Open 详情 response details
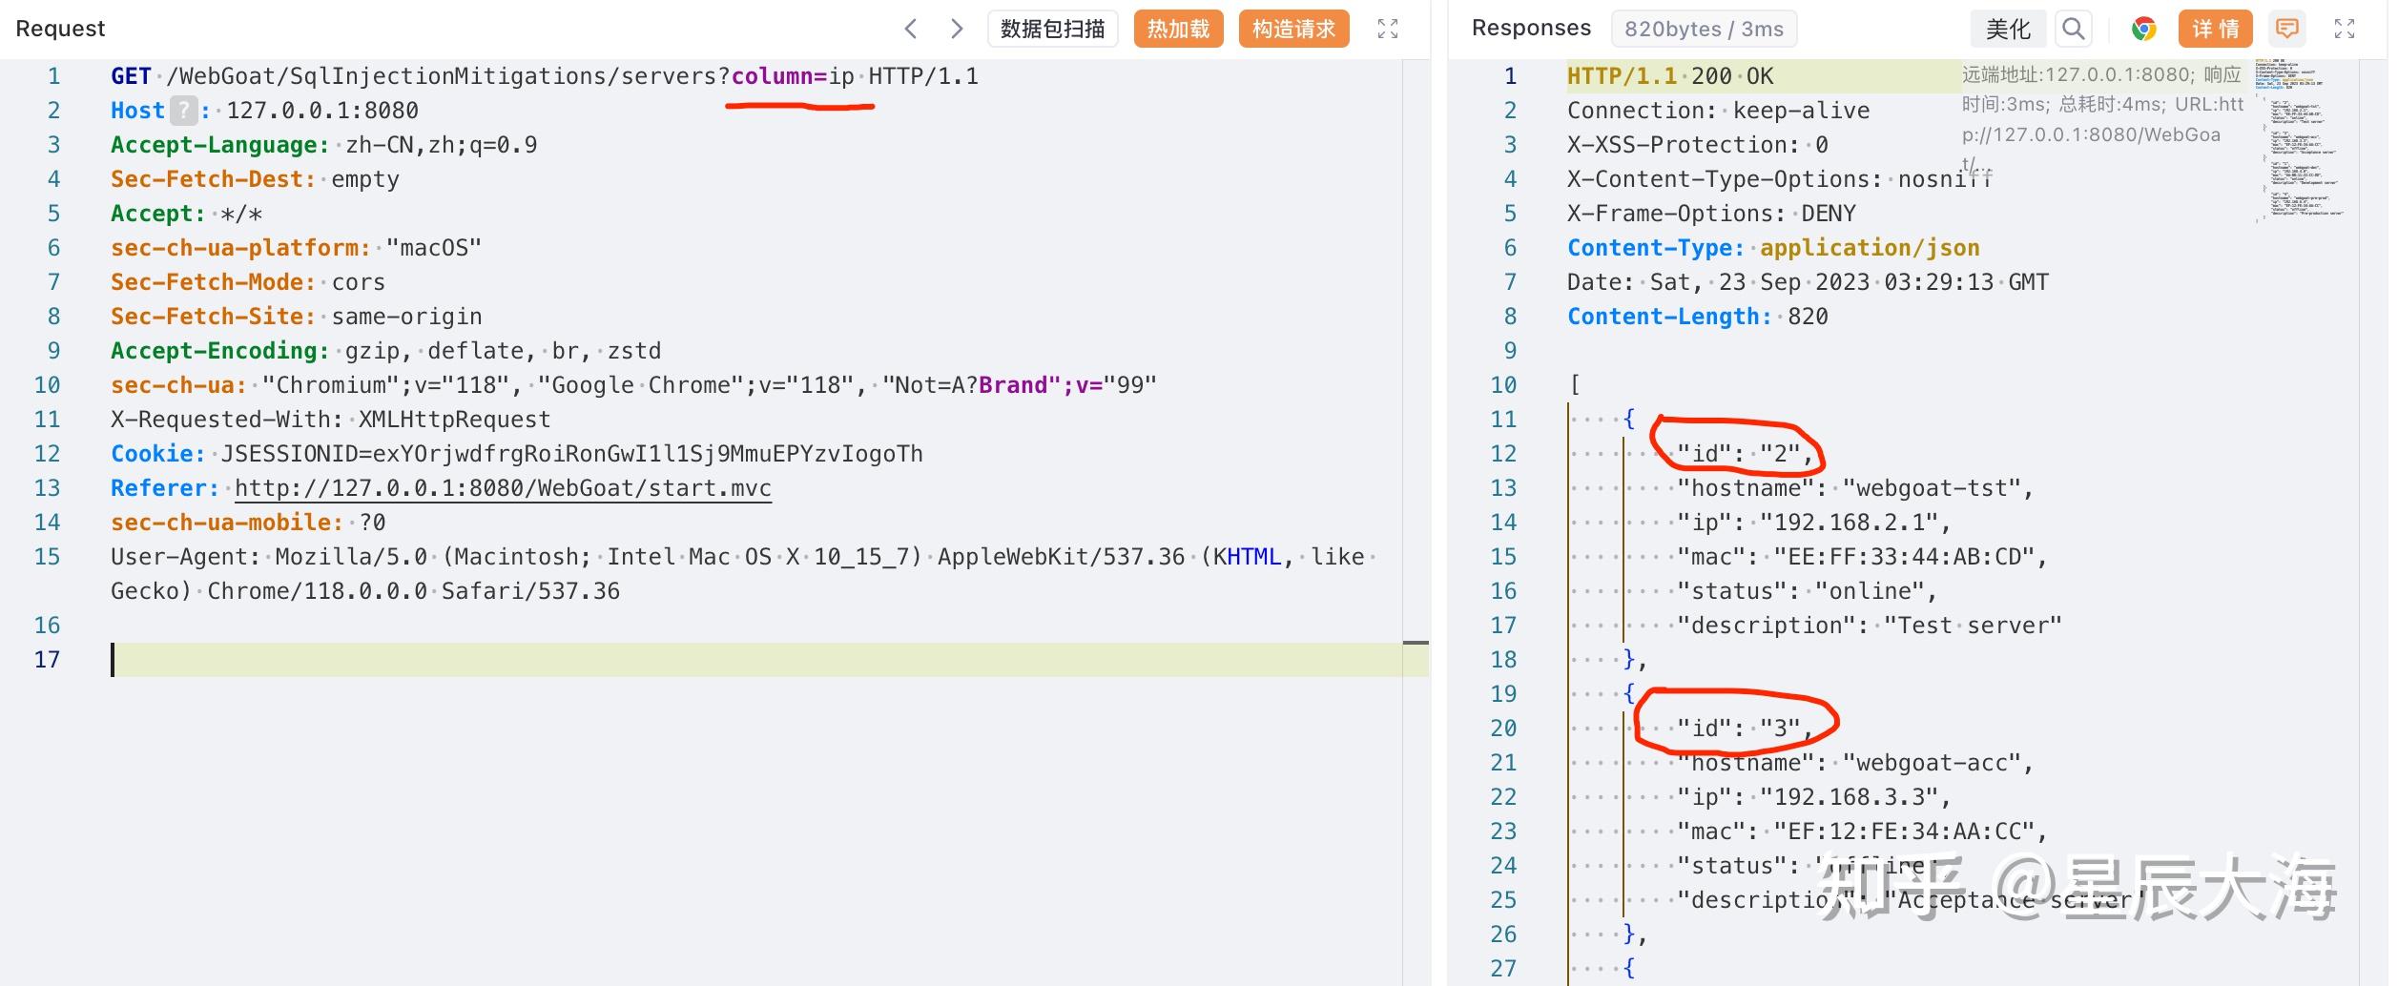 click(2215, 30)
